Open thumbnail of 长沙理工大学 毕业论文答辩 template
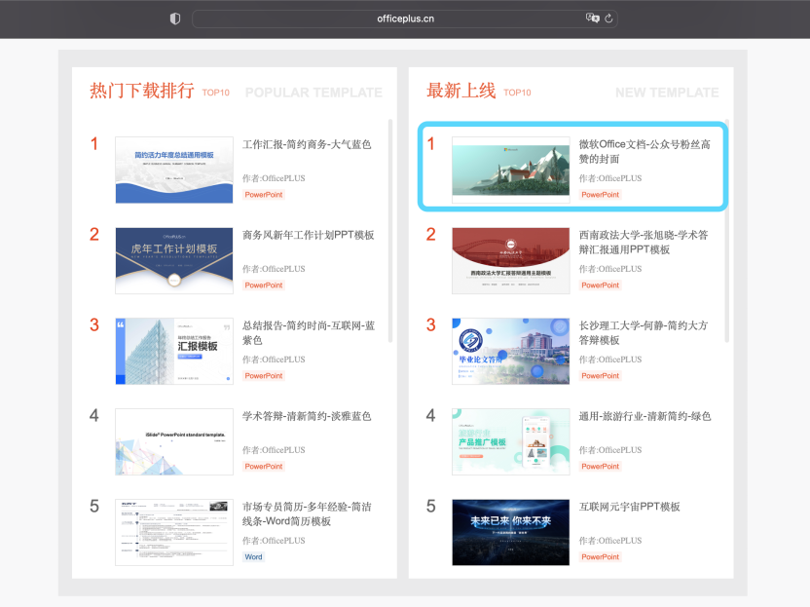 [x=511, y=351]
